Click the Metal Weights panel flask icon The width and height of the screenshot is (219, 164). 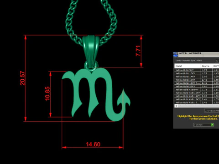tap(176, 55)
